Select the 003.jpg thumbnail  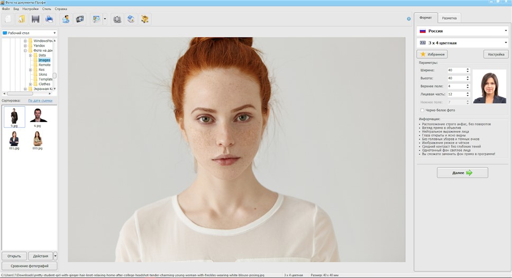(38, 140)
